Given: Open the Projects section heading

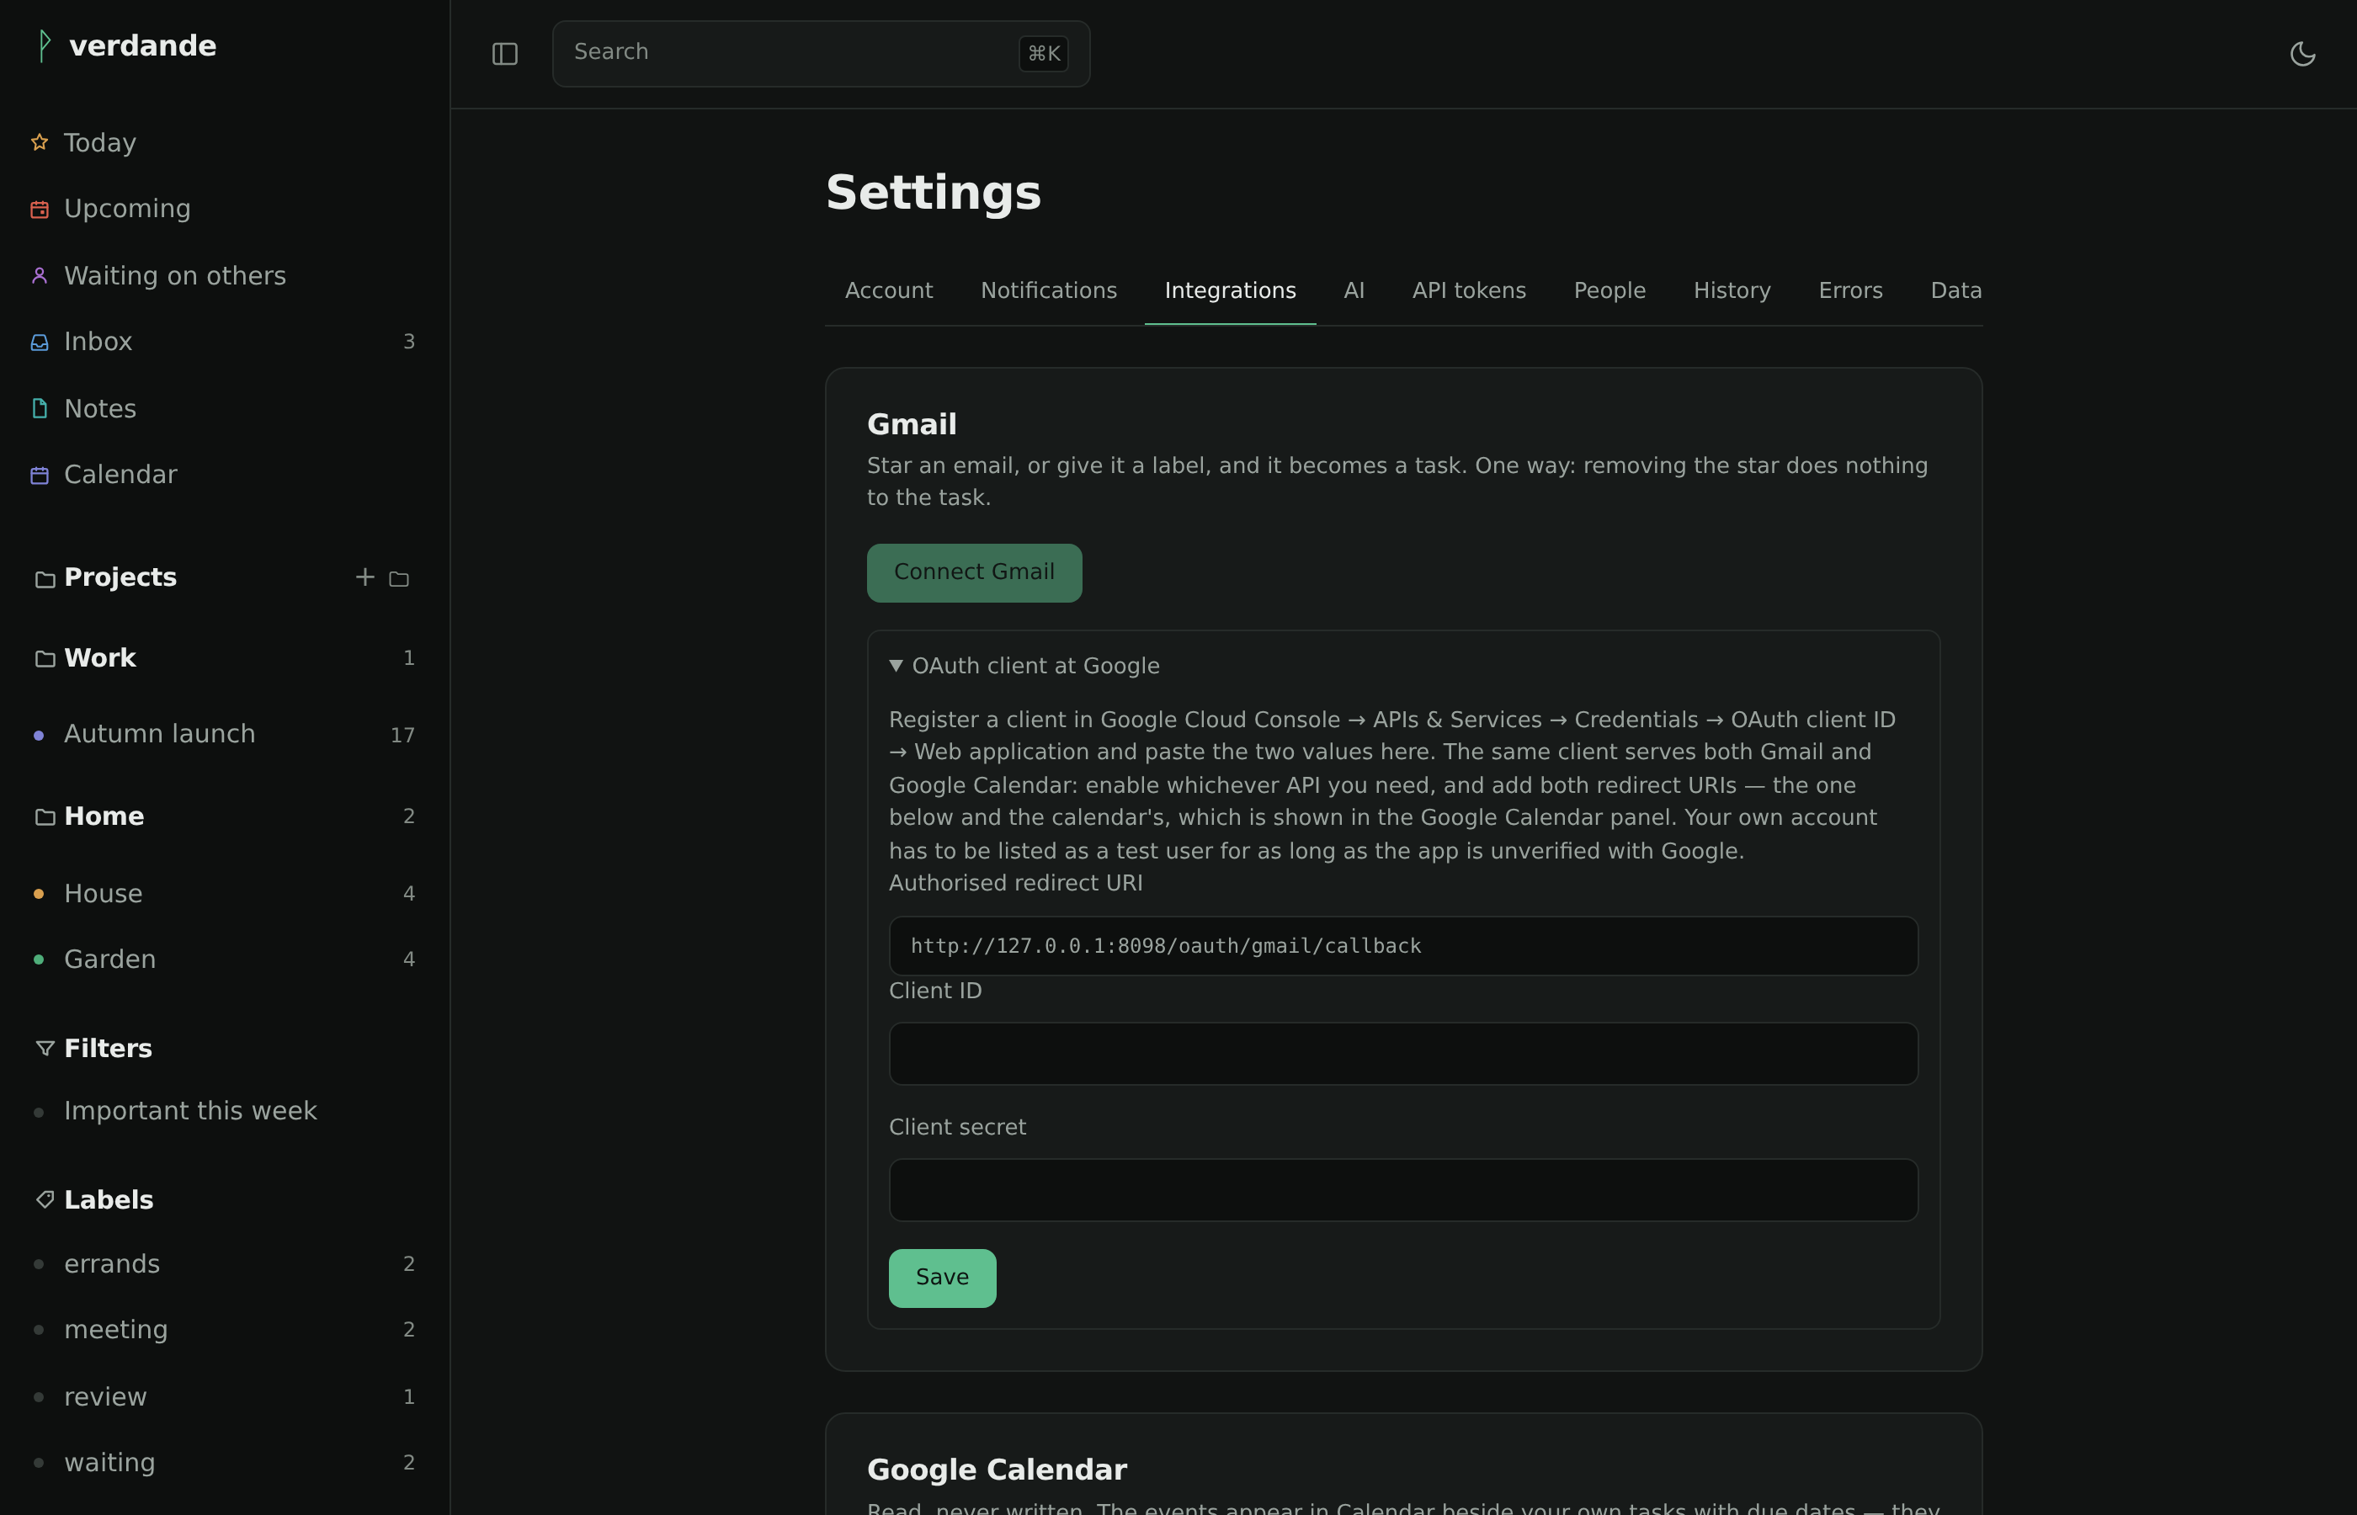Looking at the screenshot, I should (120, 577).
